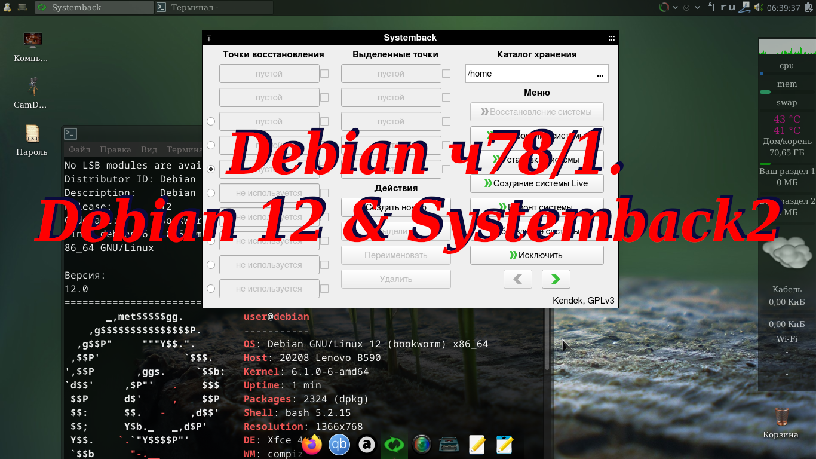
Task: Click the Systemback title bar left pin icon
Action: point(209,38)
